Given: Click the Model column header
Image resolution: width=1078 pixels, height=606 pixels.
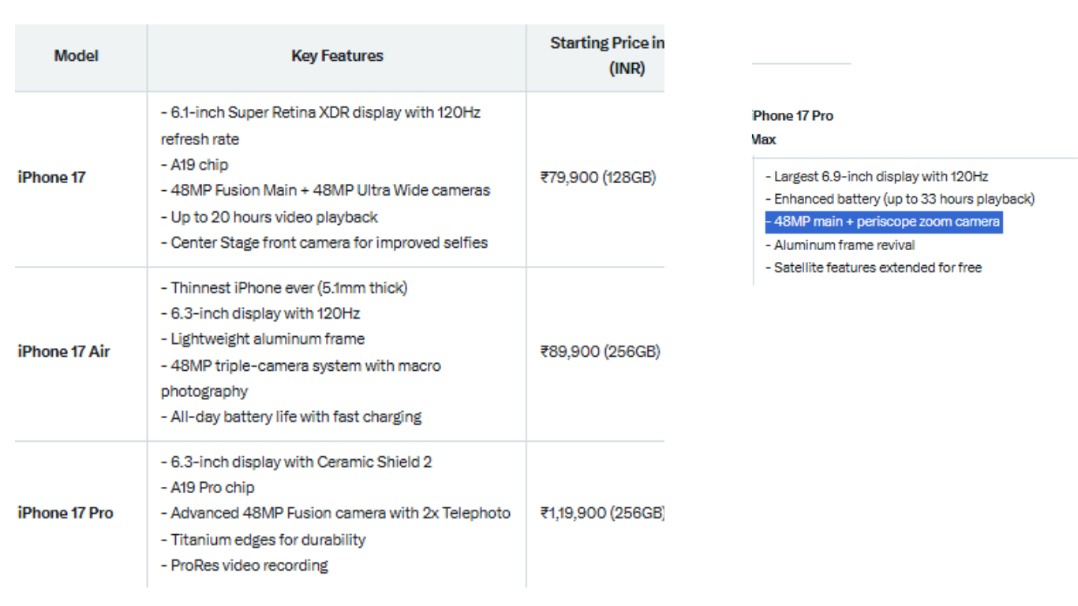Looking at the screenshot, I should point(77,56).
